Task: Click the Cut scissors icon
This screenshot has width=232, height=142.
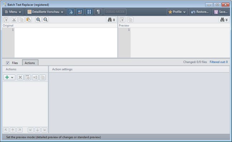Action: (x=14, y=20)
